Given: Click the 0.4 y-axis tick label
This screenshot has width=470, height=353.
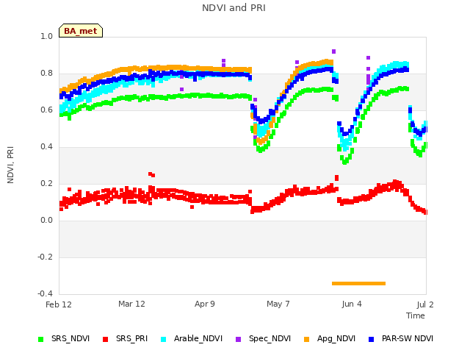Looking at the screenshot, I should [x=46, y=147].
